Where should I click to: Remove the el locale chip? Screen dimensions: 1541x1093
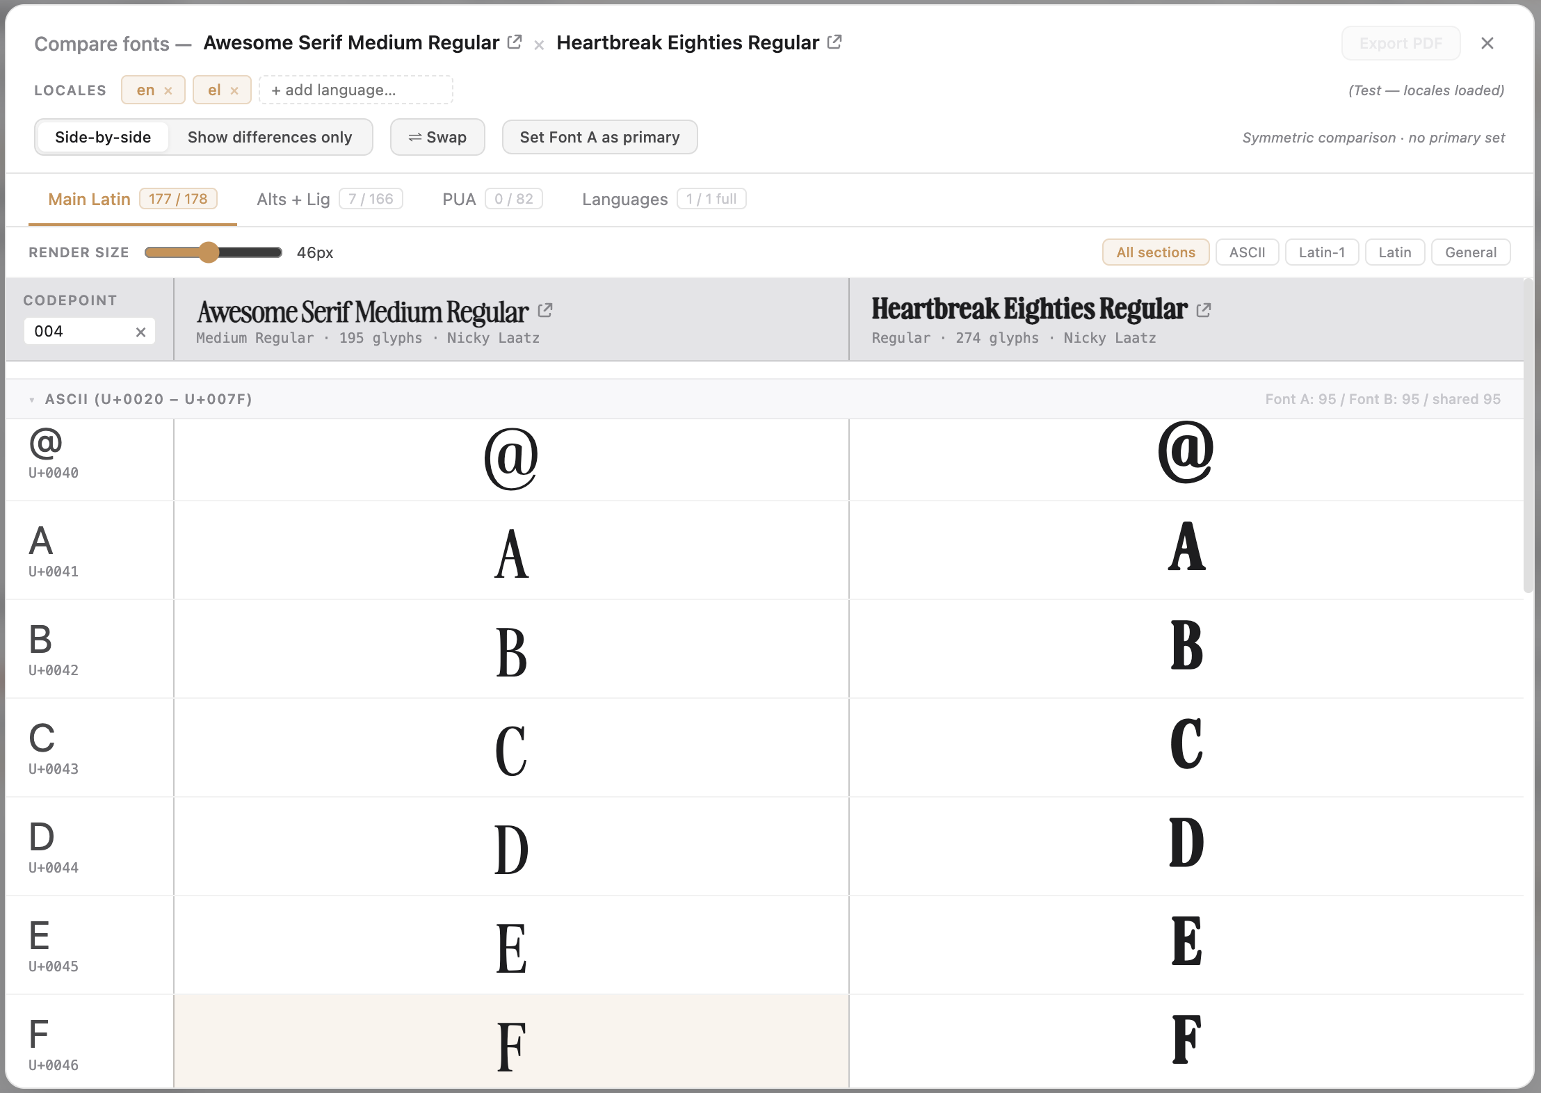(234, 90)
